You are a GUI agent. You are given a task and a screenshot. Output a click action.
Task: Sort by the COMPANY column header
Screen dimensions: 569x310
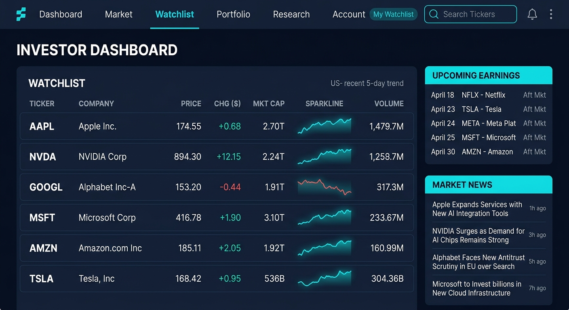(x=96, y=104)
